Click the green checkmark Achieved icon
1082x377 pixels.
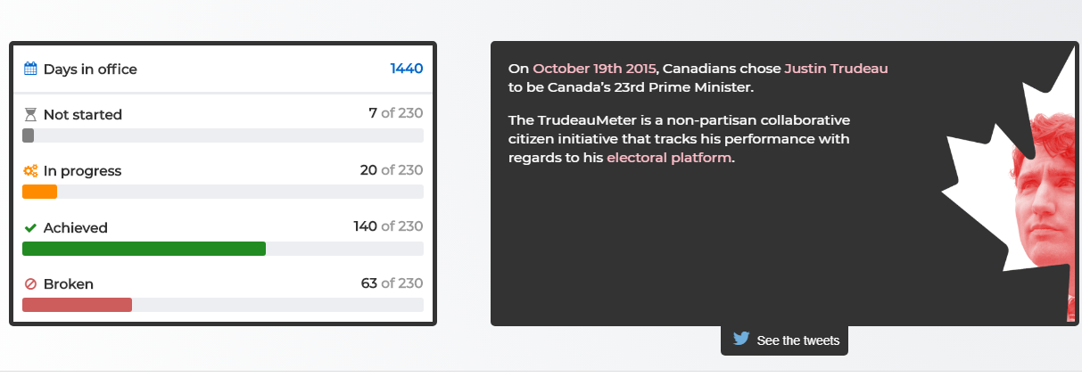pos(30,227)
